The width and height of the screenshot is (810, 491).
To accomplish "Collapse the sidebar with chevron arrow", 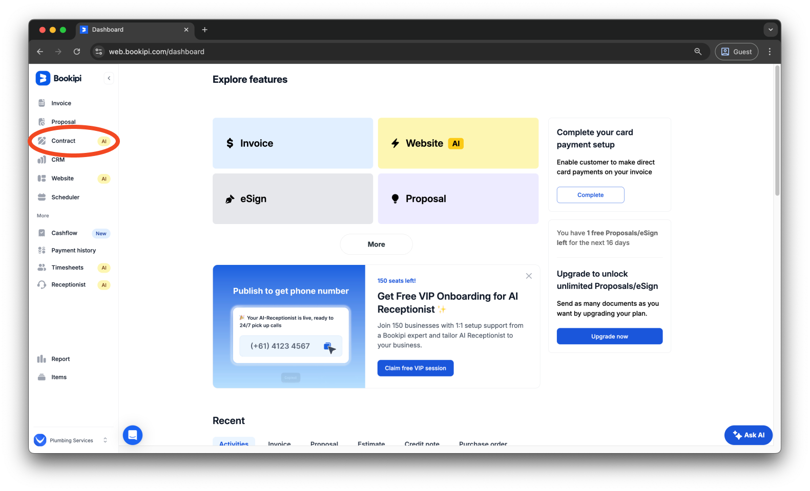I will point(109,78).
